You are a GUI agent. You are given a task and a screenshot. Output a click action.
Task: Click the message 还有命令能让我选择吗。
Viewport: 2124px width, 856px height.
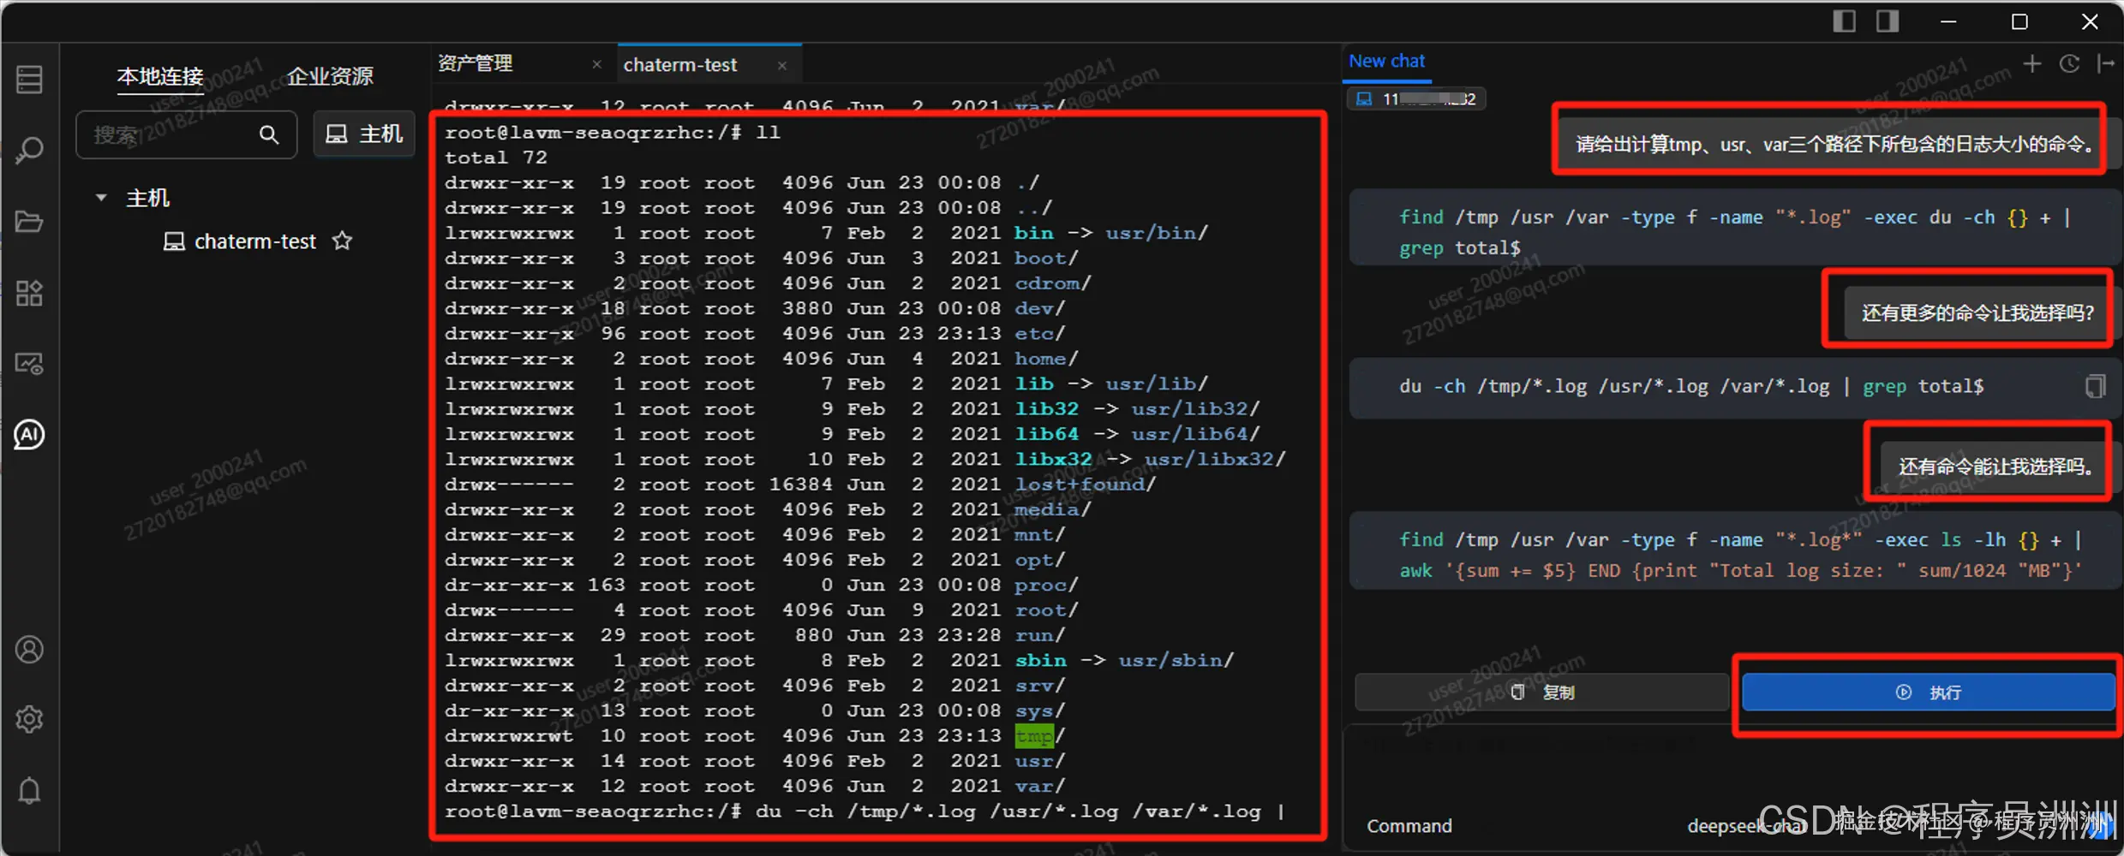1995,467
